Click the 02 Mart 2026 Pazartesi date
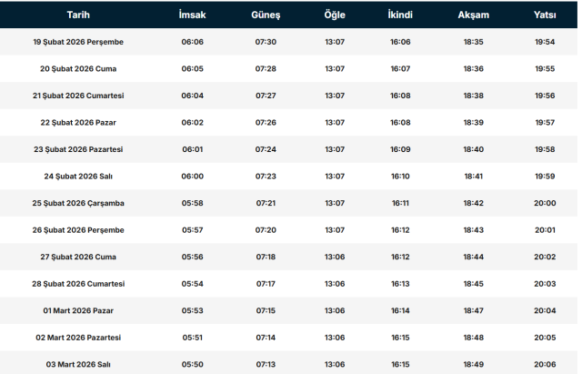Image resolution: width=582 pixels, height=374 pixels. click(x=78, y=338)
